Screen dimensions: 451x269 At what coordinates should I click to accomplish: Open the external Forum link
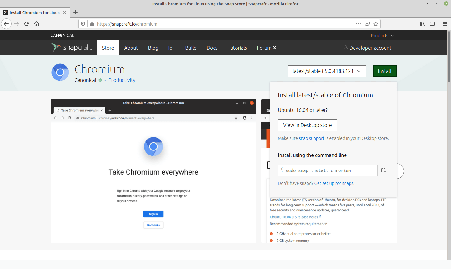(267, 48)
